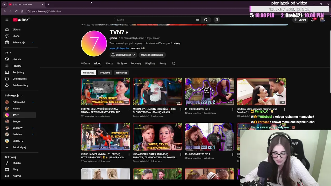The width and height of the screenshot is (331, 186).
Task: Open Subskrybujesz dropdown button
Action: (x=123, y=55)
